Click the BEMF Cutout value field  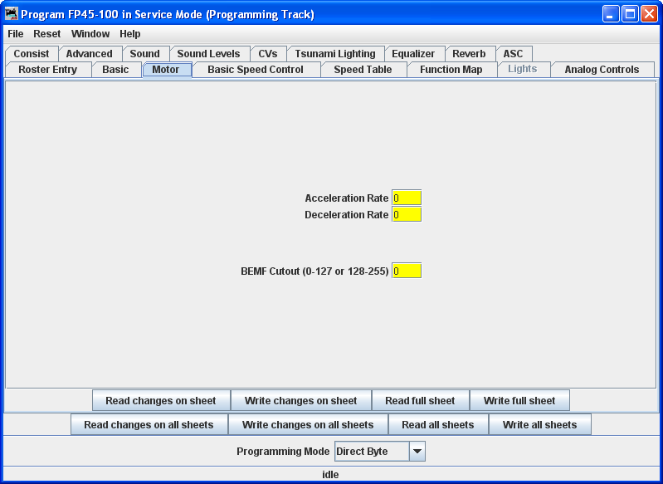407,271
